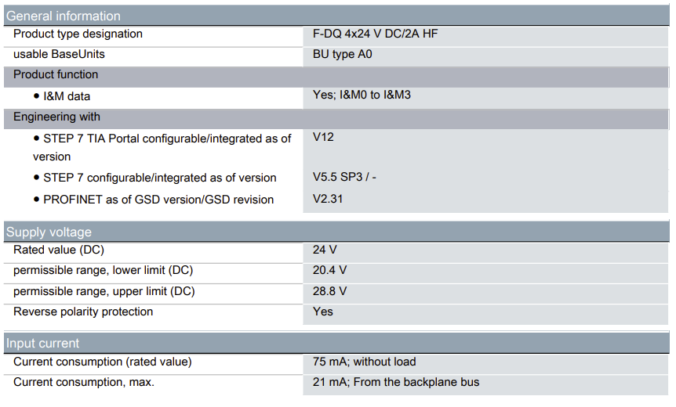Screen dimensions: 676x407
Task: Click the Engineering with subheading
Action: tap(56, 117)
